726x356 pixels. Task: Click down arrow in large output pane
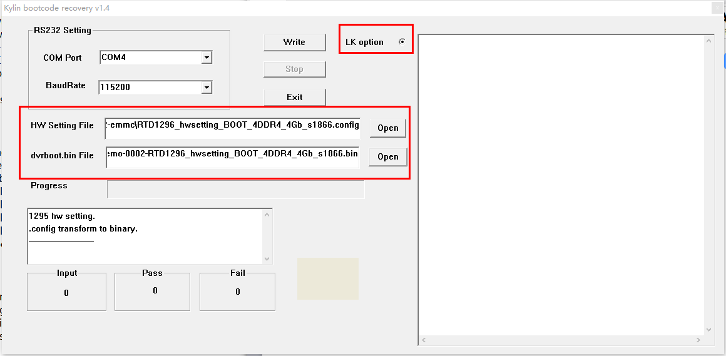point(709,330)
